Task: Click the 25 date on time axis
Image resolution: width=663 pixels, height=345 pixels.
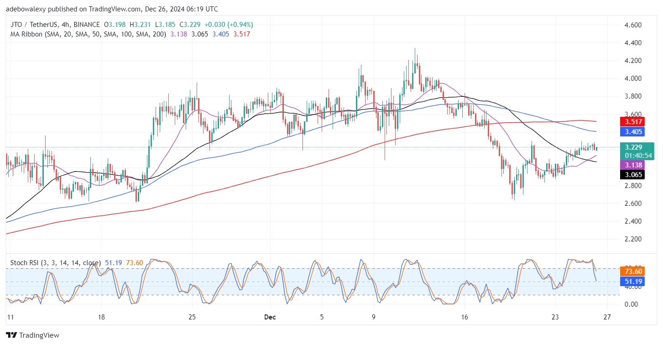Action: tap(192, 317)
